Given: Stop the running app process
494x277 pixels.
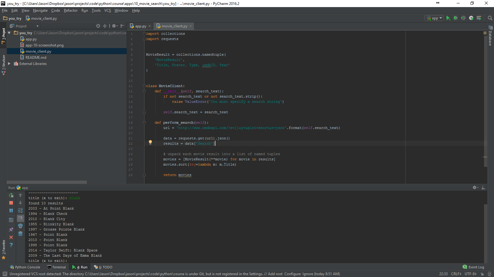Looking at the screenshot, I should click(11, 203).
